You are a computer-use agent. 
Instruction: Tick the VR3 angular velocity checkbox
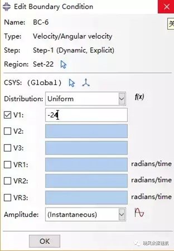[7, 197]
